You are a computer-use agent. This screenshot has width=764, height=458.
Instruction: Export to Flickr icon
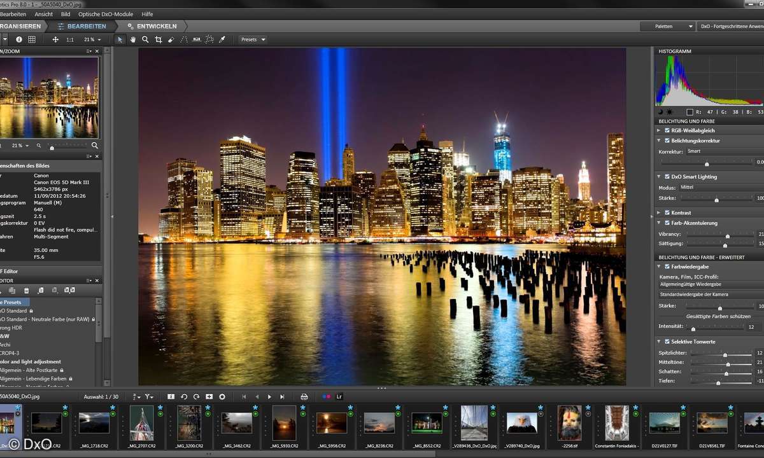tap(327, 396)
